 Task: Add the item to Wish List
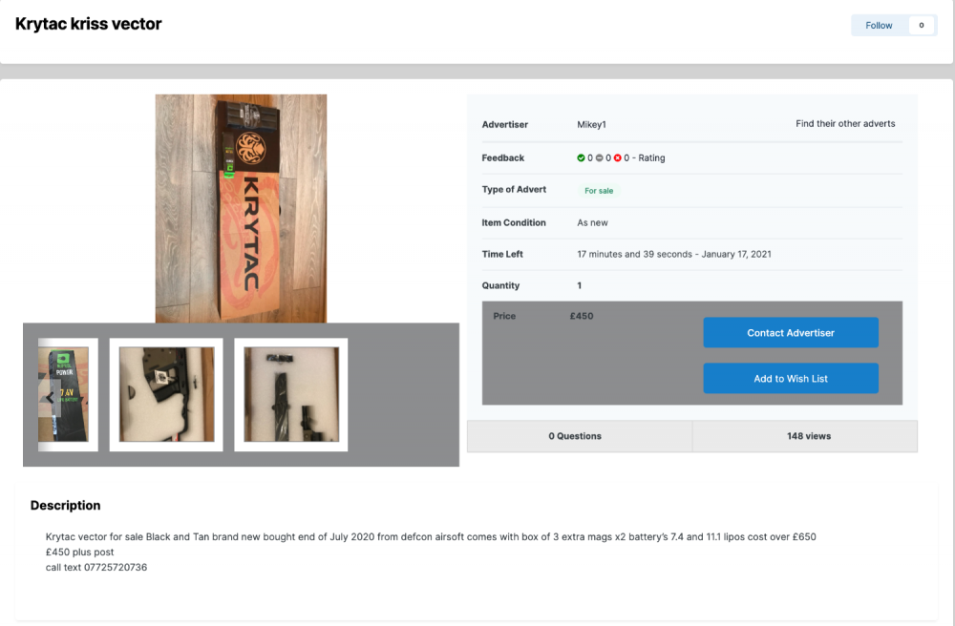[x=791, y=379]
